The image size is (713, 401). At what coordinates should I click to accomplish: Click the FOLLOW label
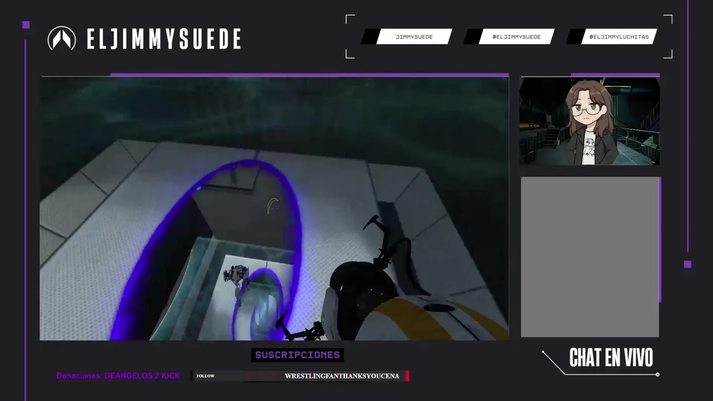[x=206, y=376]
